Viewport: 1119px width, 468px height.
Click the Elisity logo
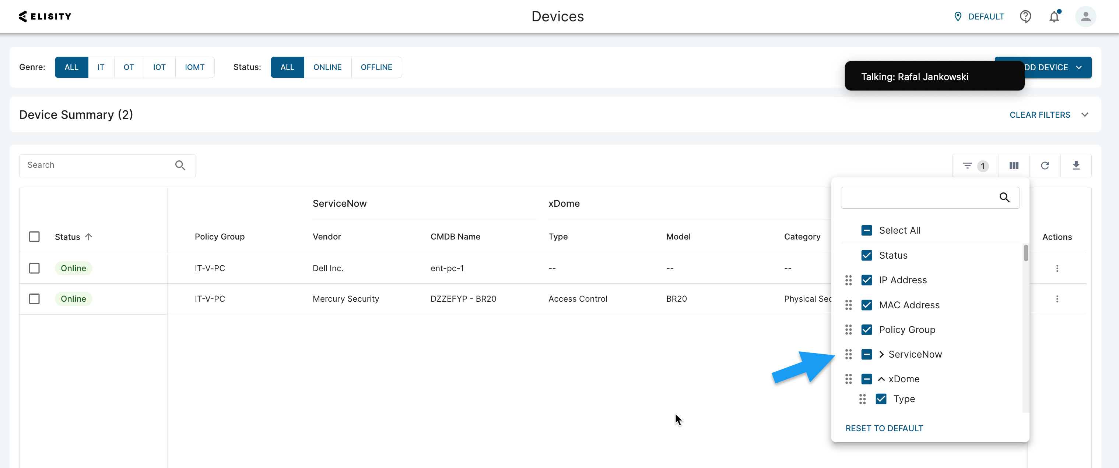[x=45, y=16]
